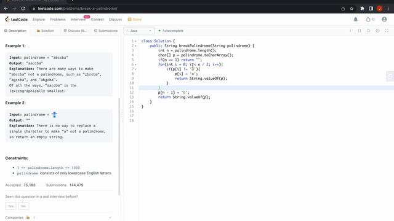Click the browser forward arrow
Screen dimensions: 394x221
(14, 9)
